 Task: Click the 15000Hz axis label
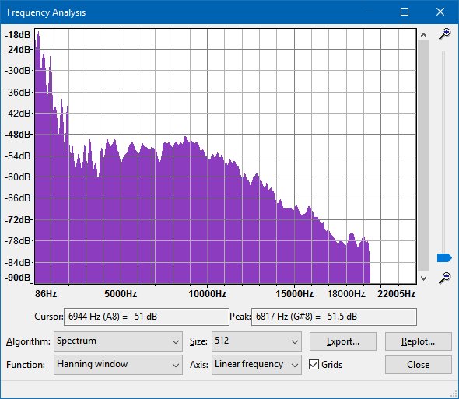pyautogui.click(x=294, y=294)
